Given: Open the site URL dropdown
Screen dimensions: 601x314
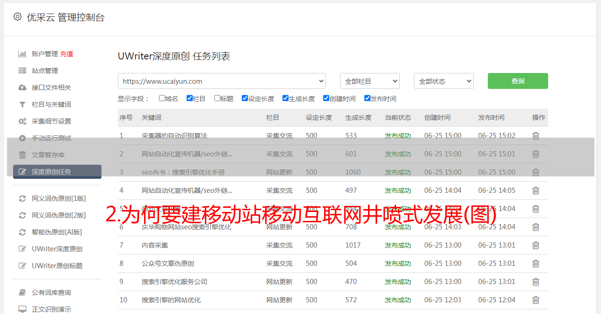Looking at the screenshot, I should 222,81.
